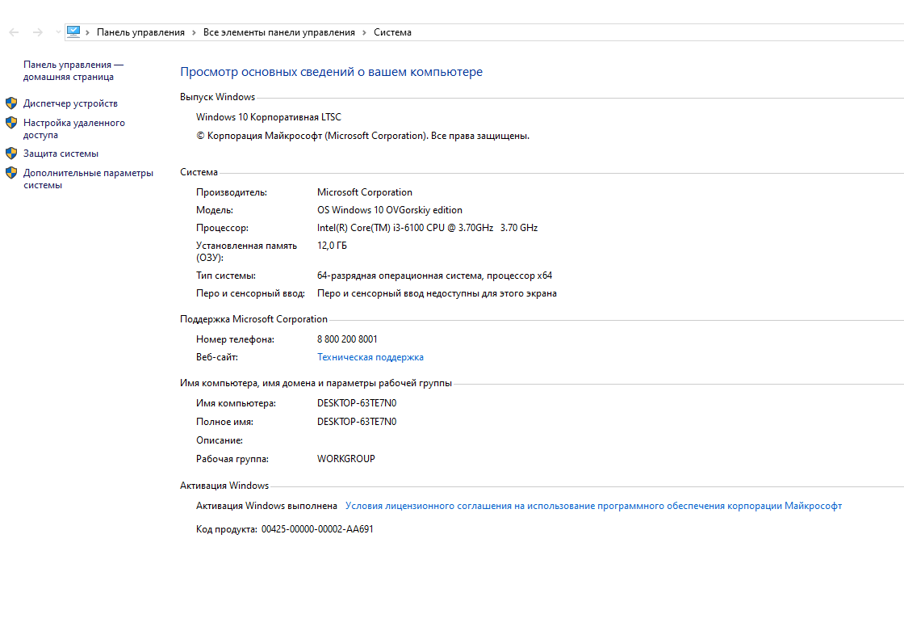Click the Просмотр основных сведений heading
Screen dimensions: 904x627
[x=332, y=72]
